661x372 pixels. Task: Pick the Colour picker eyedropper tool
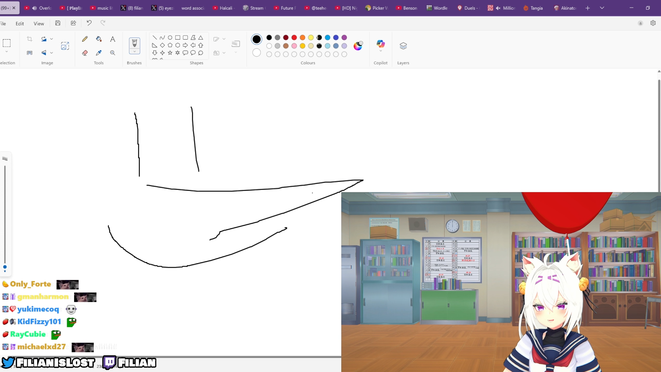coord(99,53)
